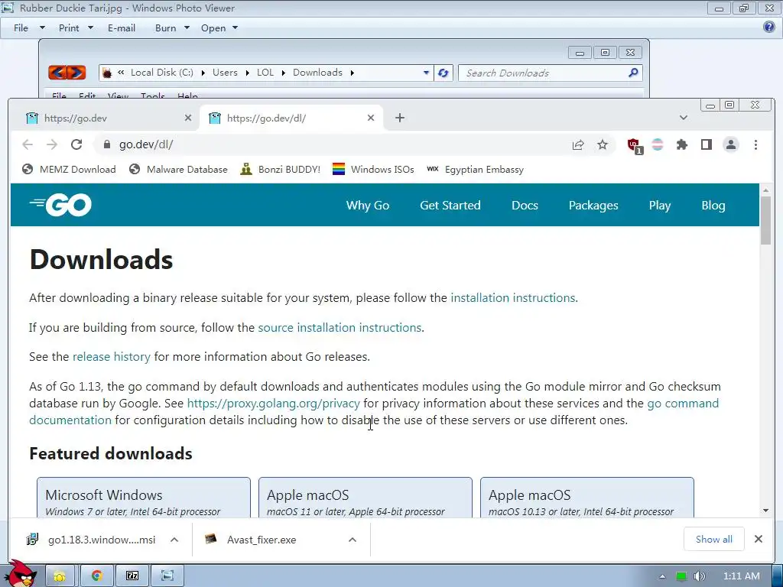Expand Chrome tab search chevron
This screenshot has width=783, height=587.
(x=684, y=118)
